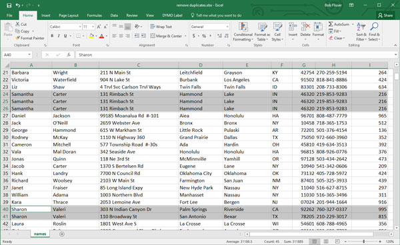Undo the last action
400x245 pixels.
coord(17,5)
